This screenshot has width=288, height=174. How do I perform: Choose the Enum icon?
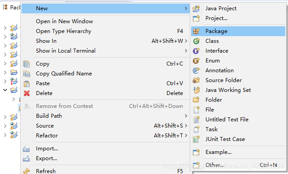pos(196,61)
